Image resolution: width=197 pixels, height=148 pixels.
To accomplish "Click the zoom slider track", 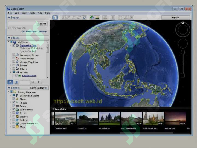I will tap(183, 64).
